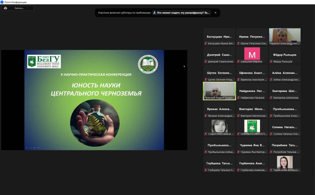315x195 pixels.
Task: Click the shared slide 'Юность науки Центрального Черноземья'
Action: coord(94,100)
